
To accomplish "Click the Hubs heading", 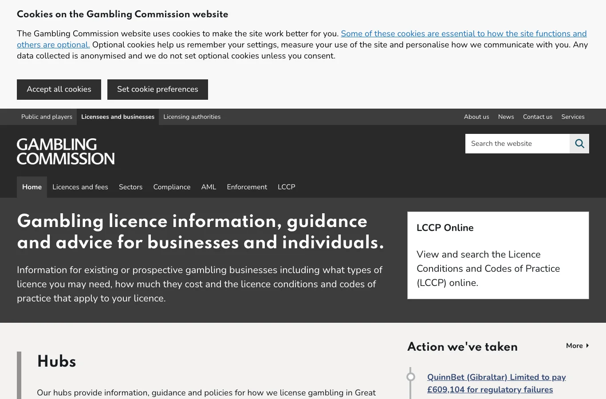I will 57,361.
